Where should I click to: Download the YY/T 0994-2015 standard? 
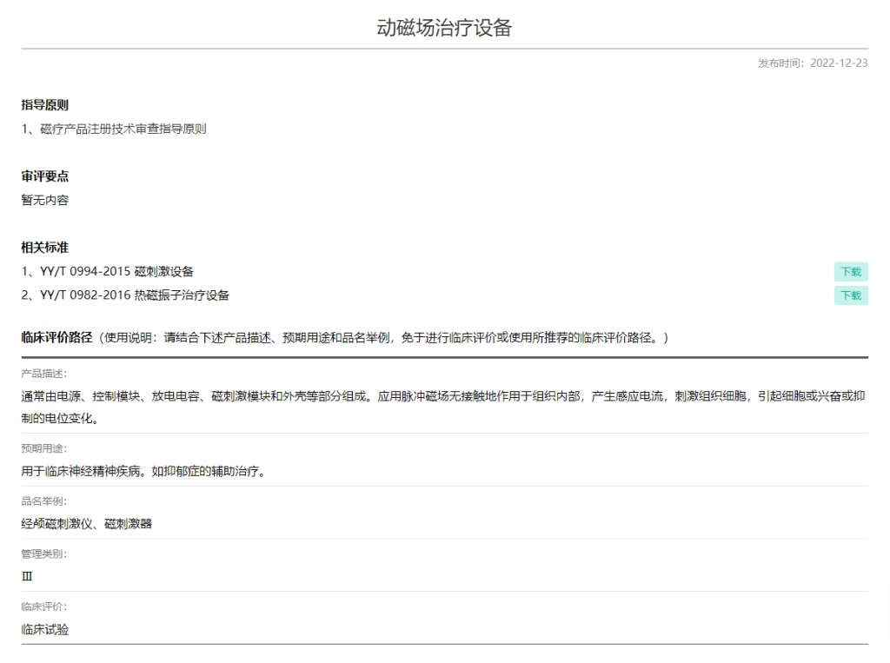tap(851, 272)
